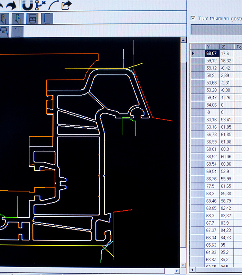The width and height of the screenshot is (242, 276).
Task: Click the table horizontal scrollbar left arrow
Action: pos(193,269)
